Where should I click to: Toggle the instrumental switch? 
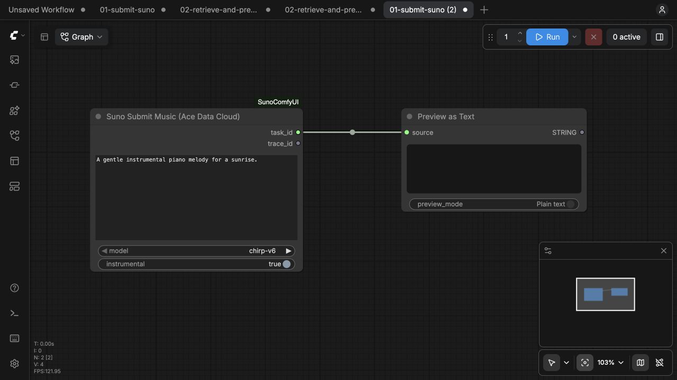point(287,264)
